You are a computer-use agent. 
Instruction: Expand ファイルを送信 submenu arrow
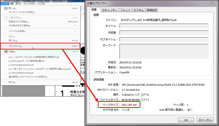point(75,31)
